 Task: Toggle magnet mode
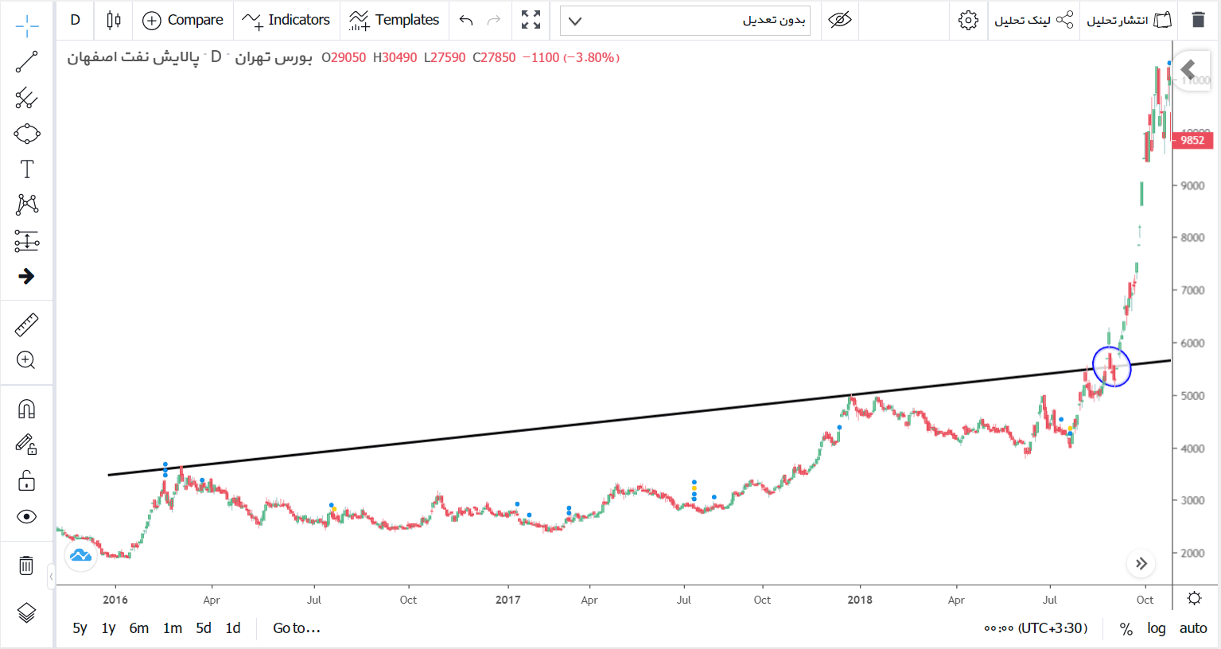[x=26, y=409]
